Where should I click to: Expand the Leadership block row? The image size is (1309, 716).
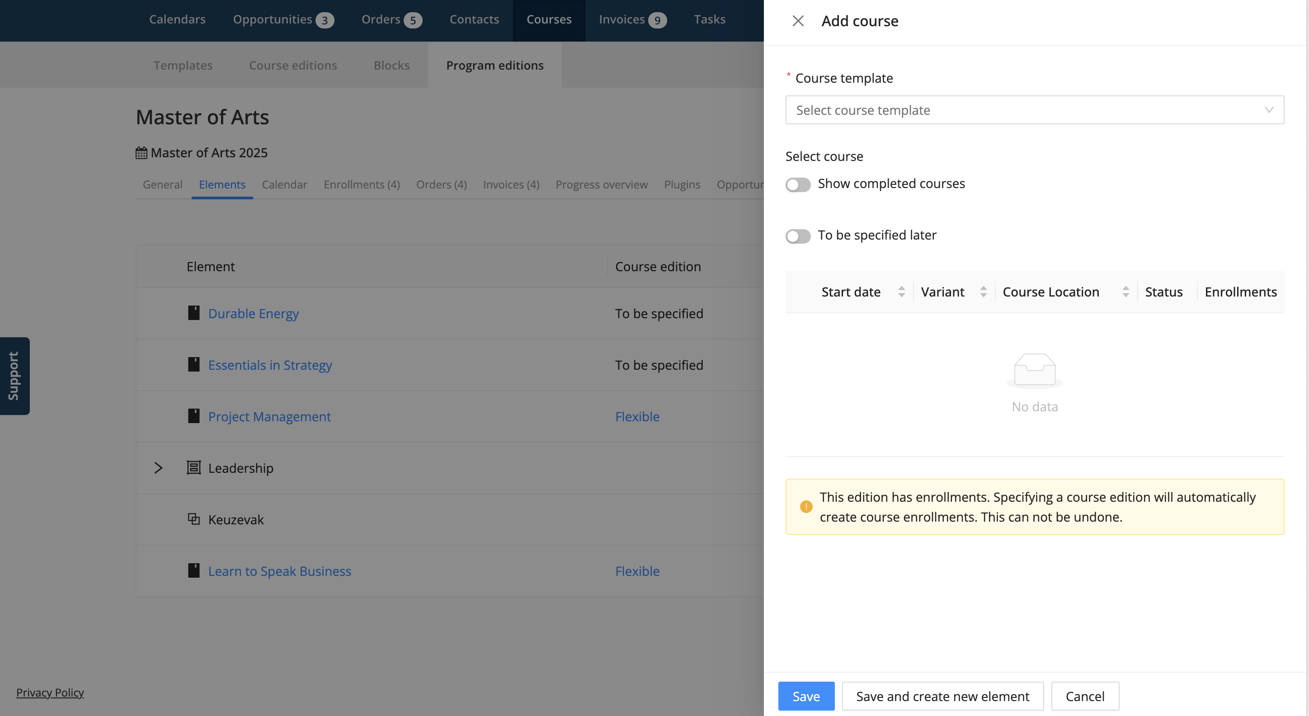(x=158, y=467)
